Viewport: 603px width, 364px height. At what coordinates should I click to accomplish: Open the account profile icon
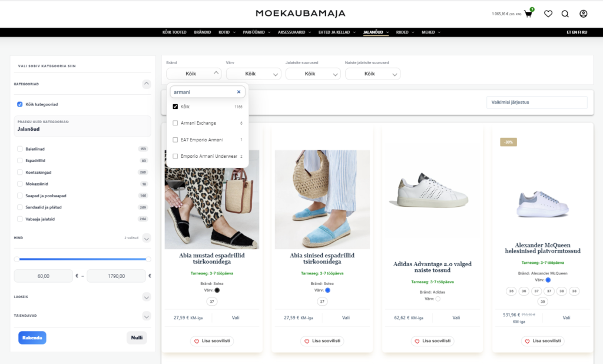tap(582, 13)
